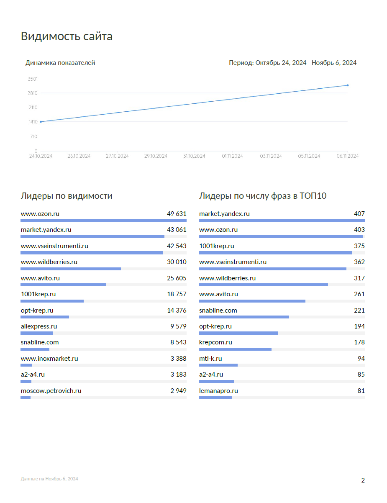Click opt-krep.ru in the visibility leaders list

37,311
